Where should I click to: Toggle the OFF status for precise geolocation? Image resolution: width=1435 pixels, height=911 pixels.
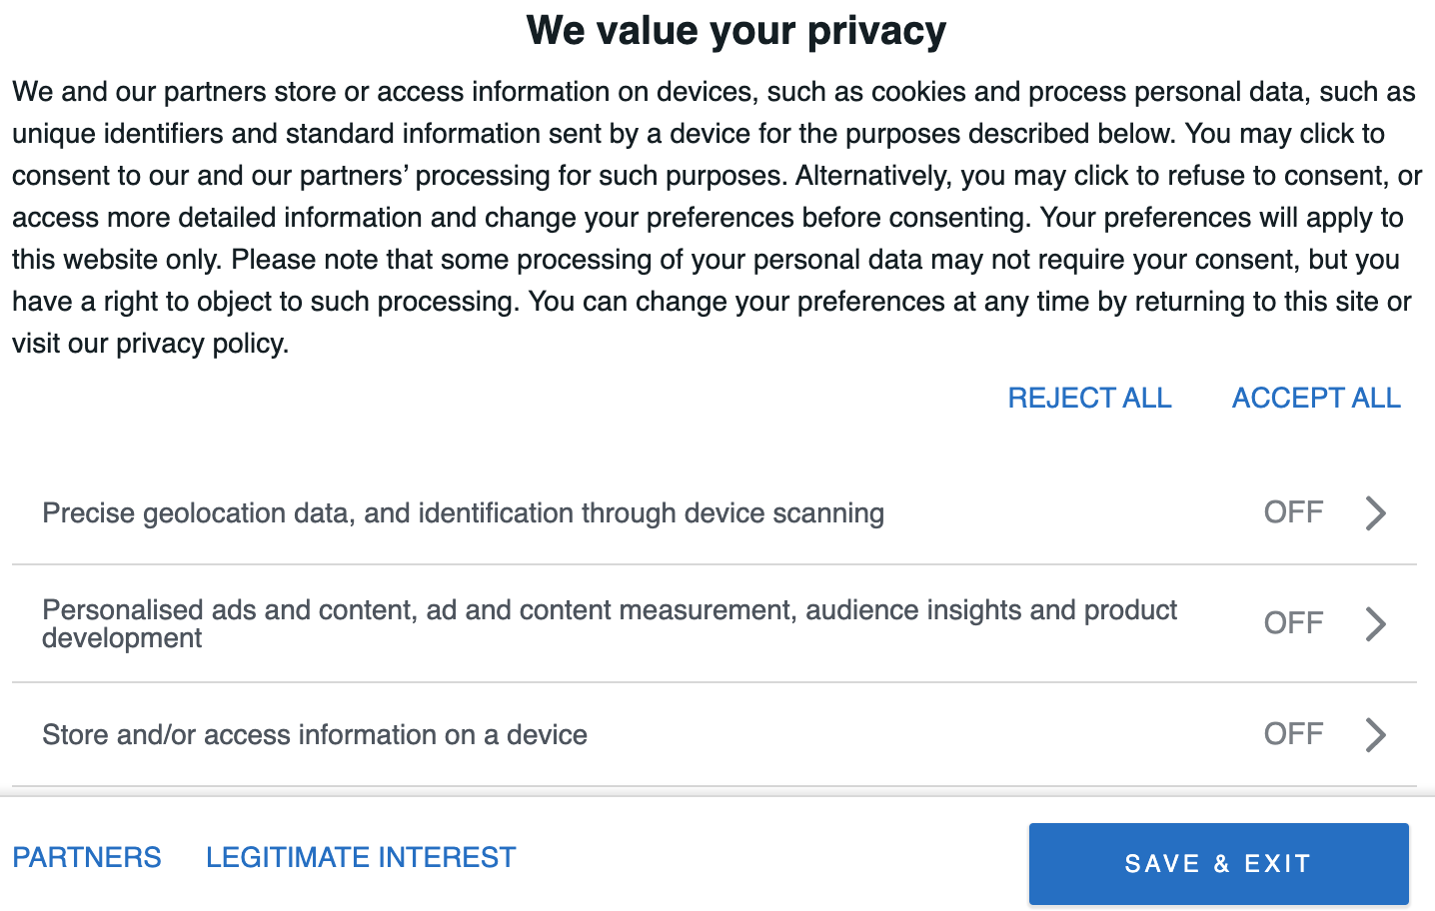(1293, 512)
